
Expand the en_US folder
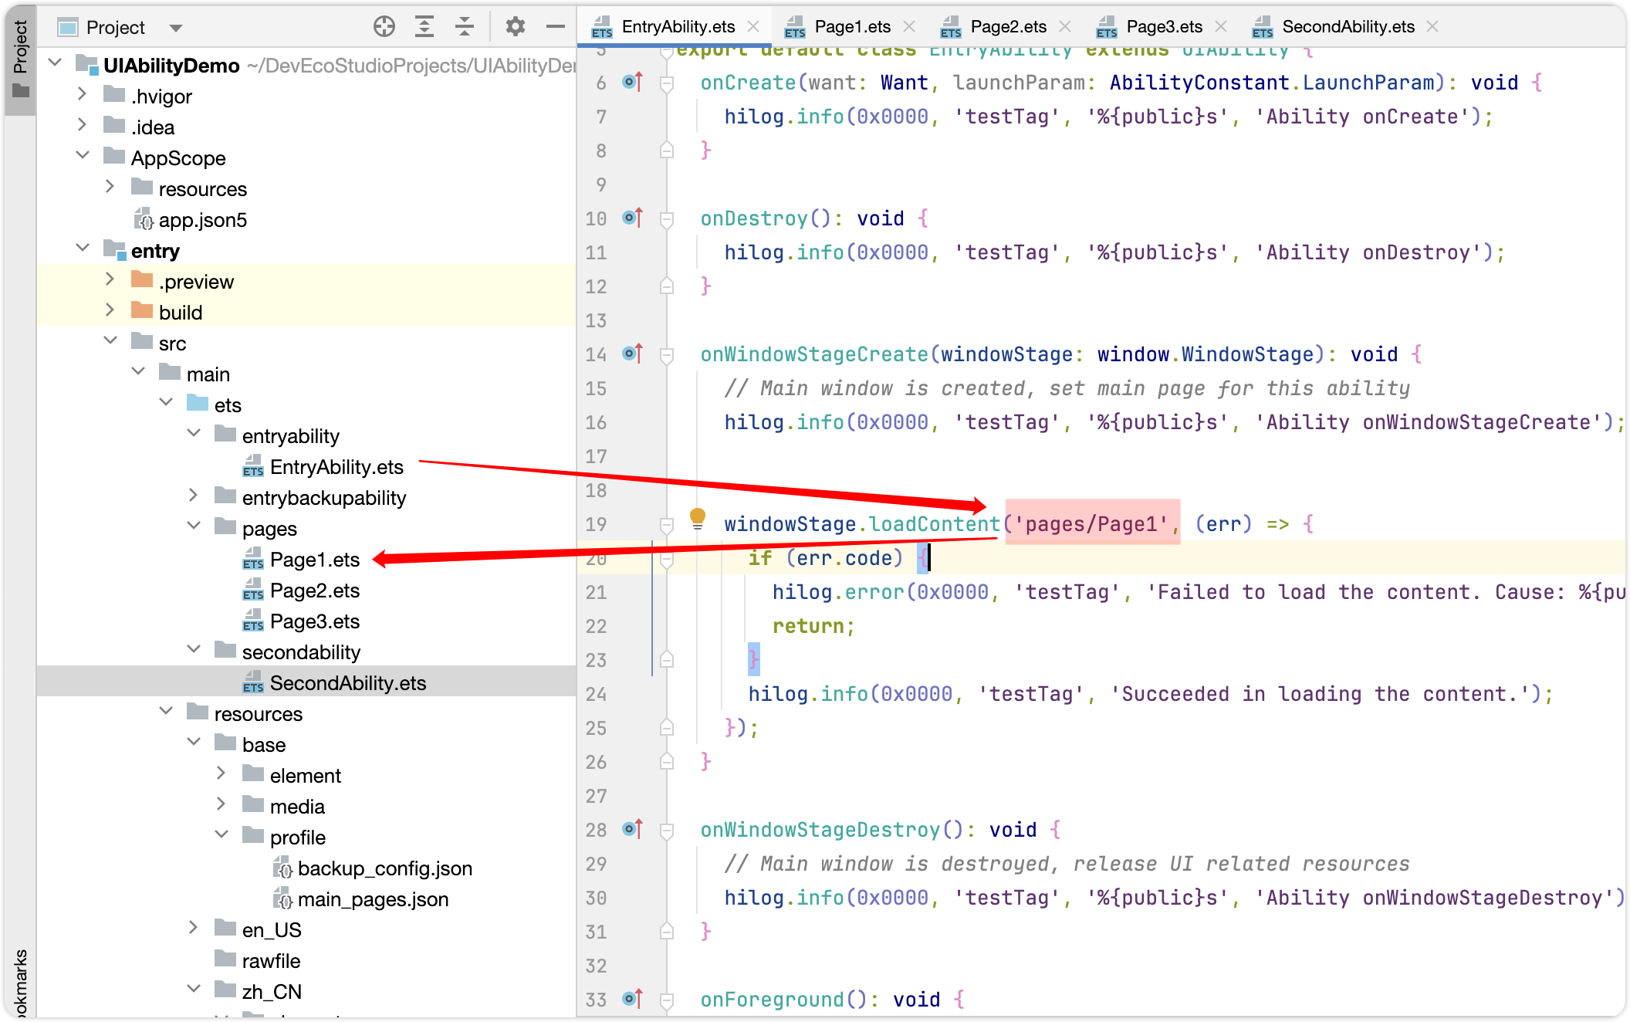pos(193,927)
